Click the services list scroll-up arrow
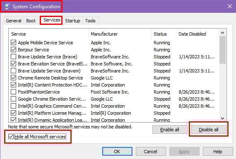The width and height of the screenshot is (236, 159). [x=223, y=33]
